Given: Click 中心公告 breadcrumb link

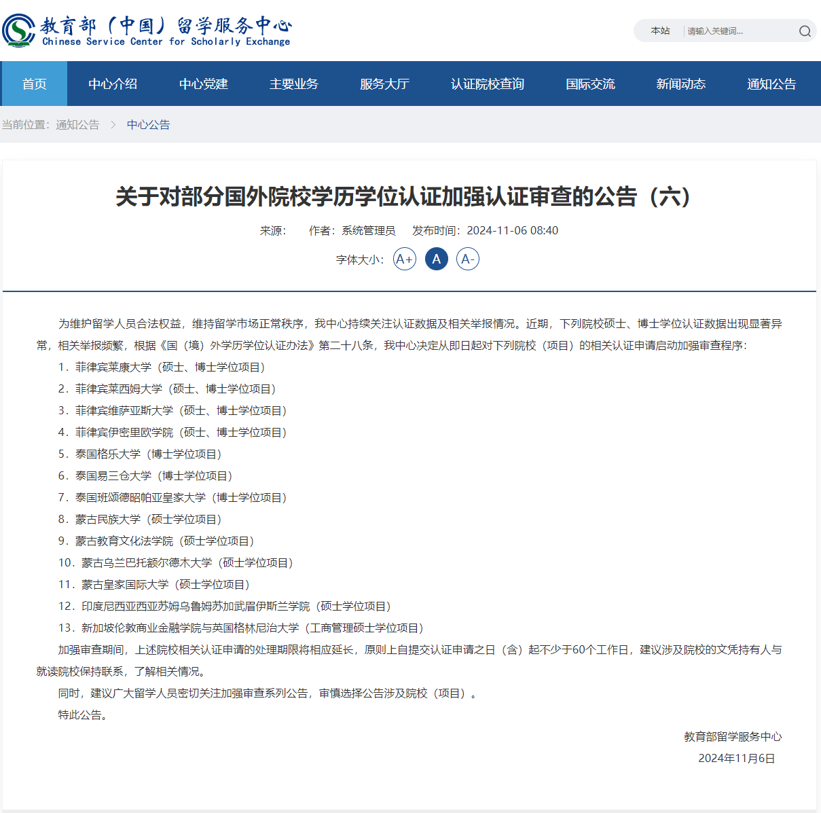Looking at the screenshot, I should tap(149, 125).
